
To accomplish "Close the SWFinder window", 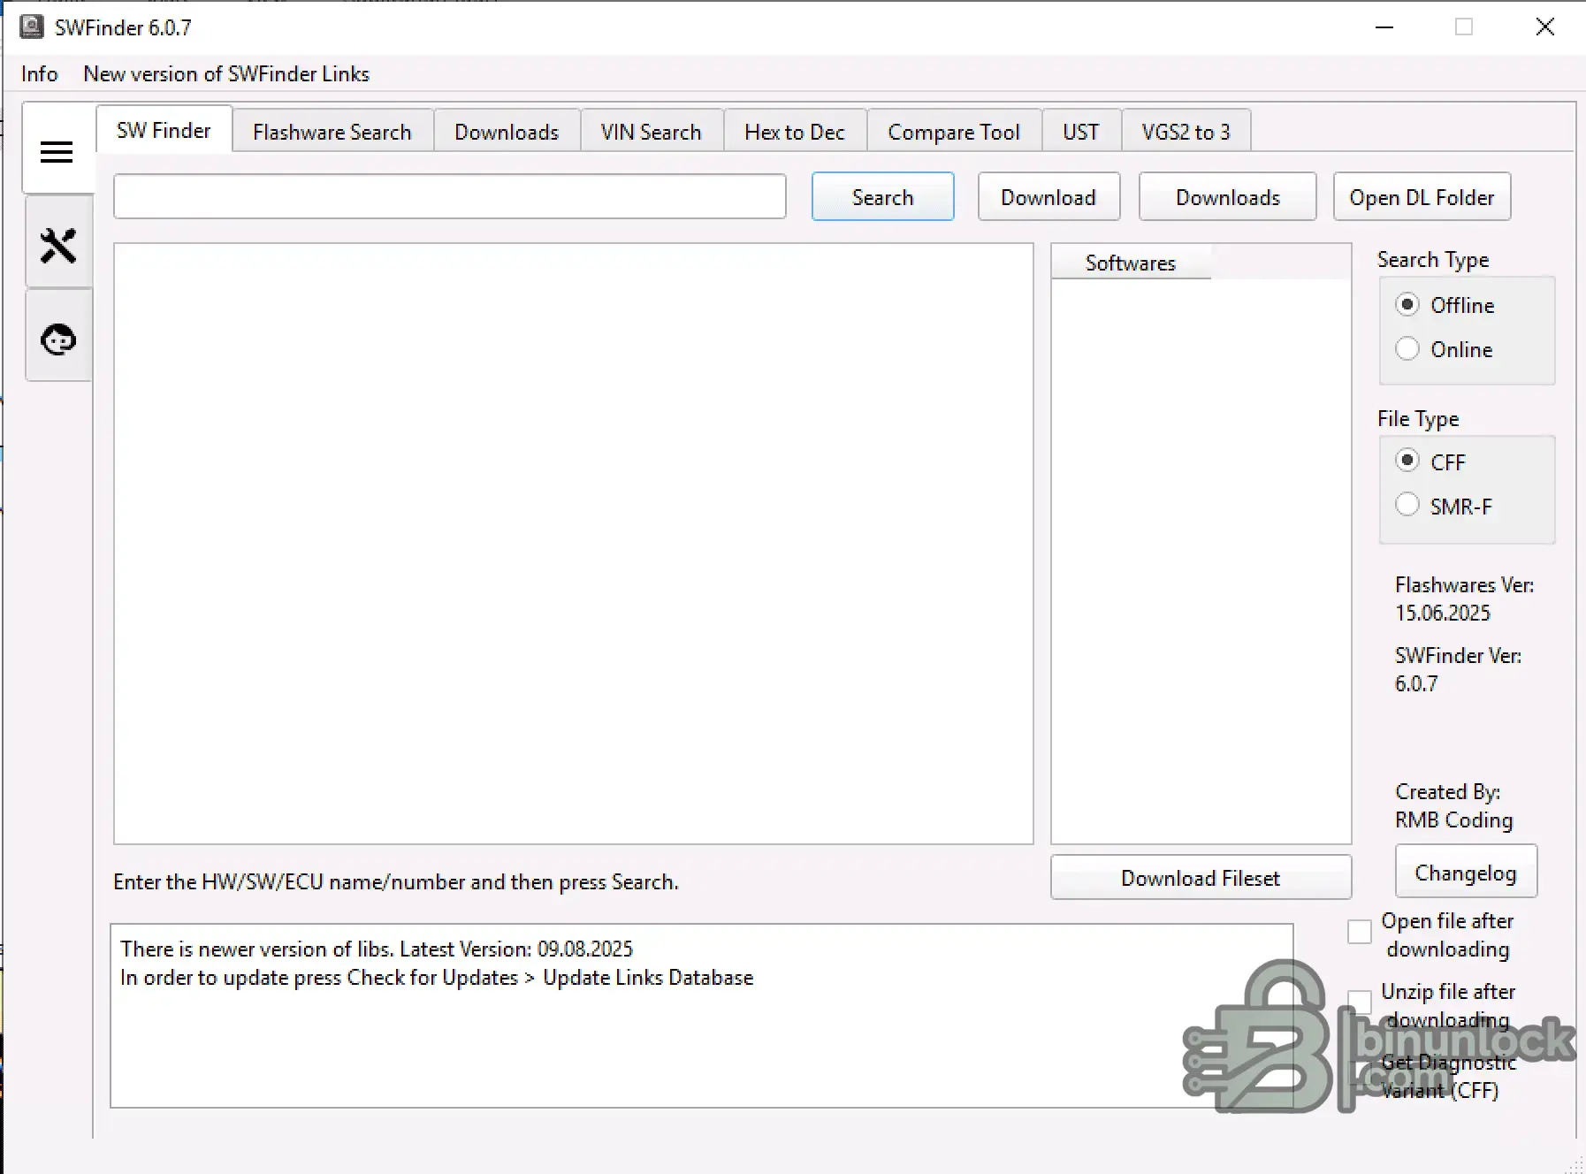I will 1545,27.
